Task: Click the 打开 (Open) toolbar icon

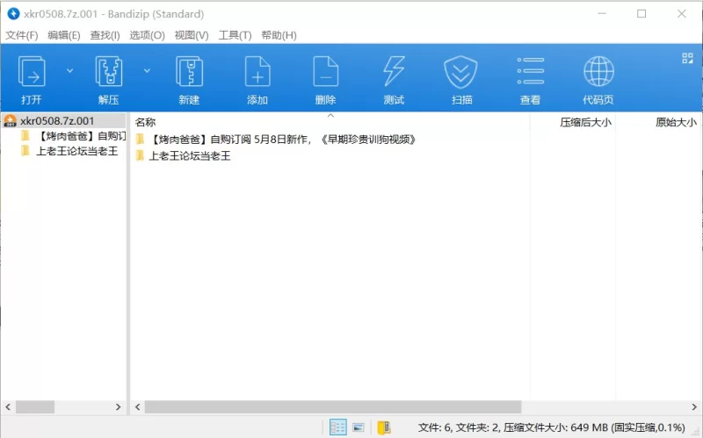Action: click(x=32, y=72)
